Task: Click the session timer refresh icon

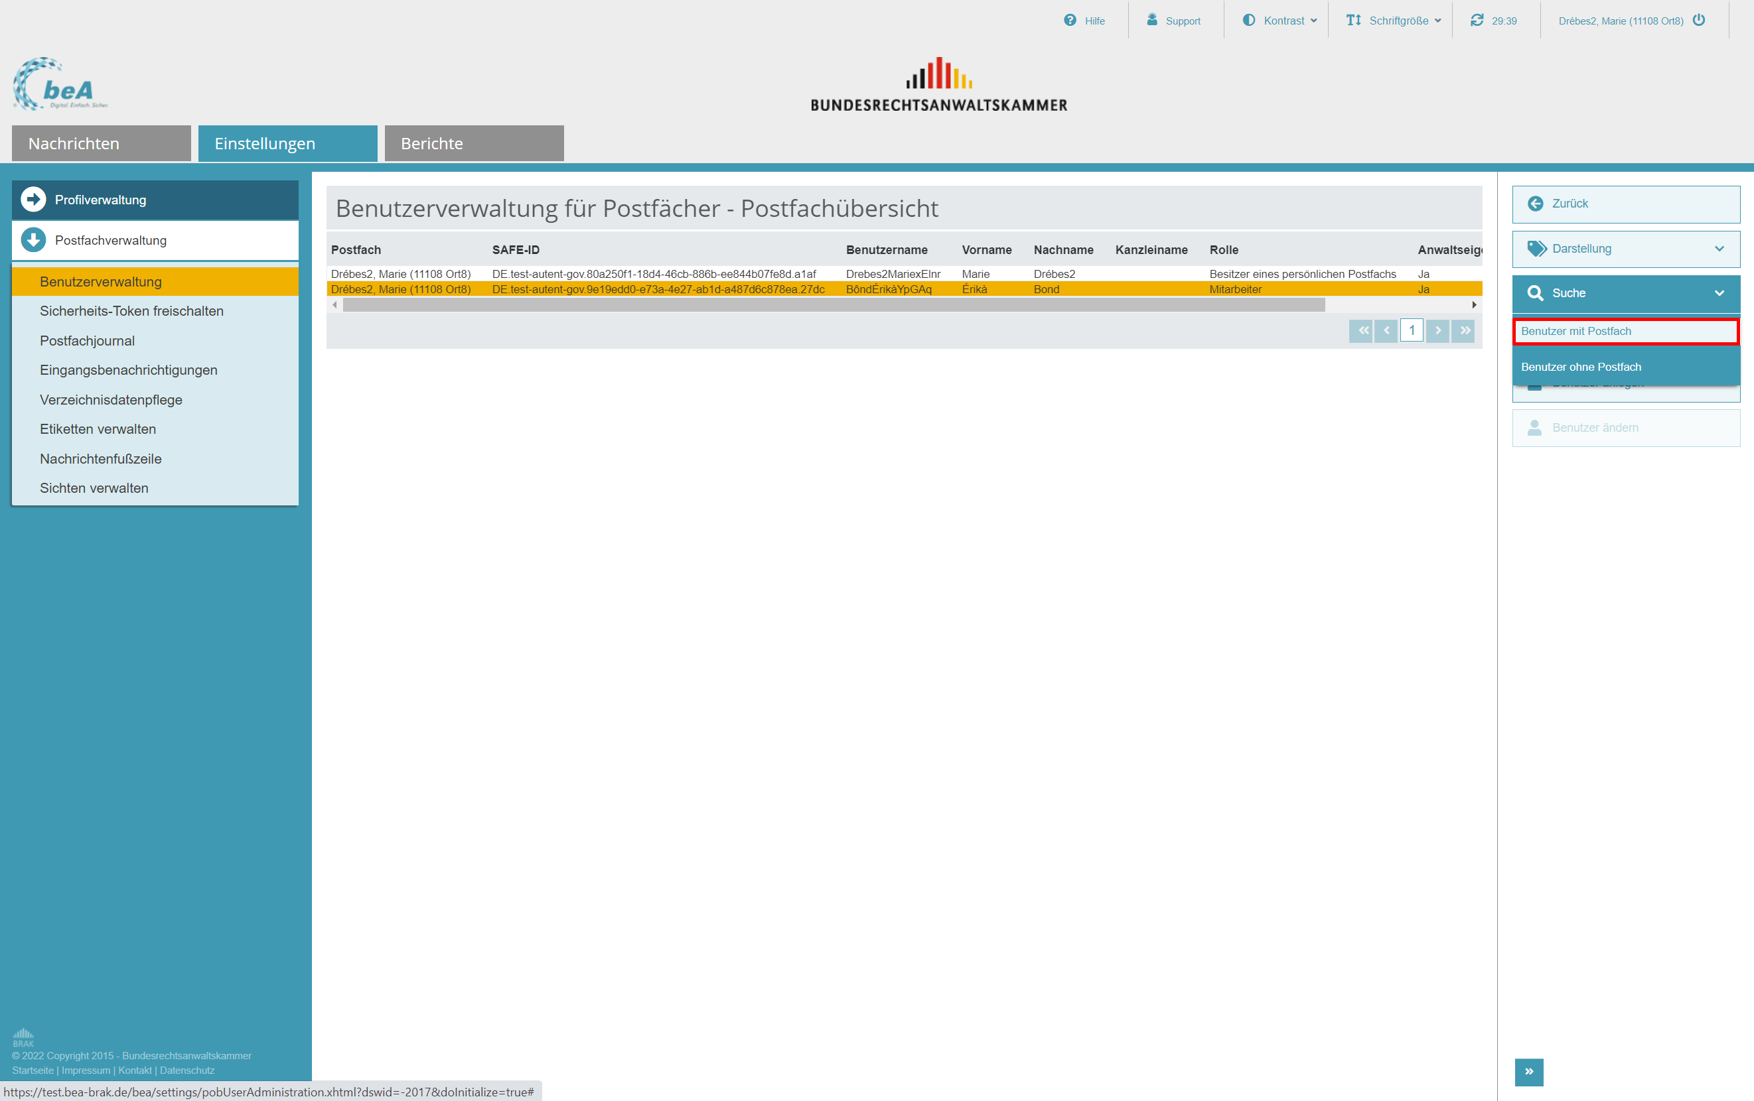Action: click(1477, 21)
